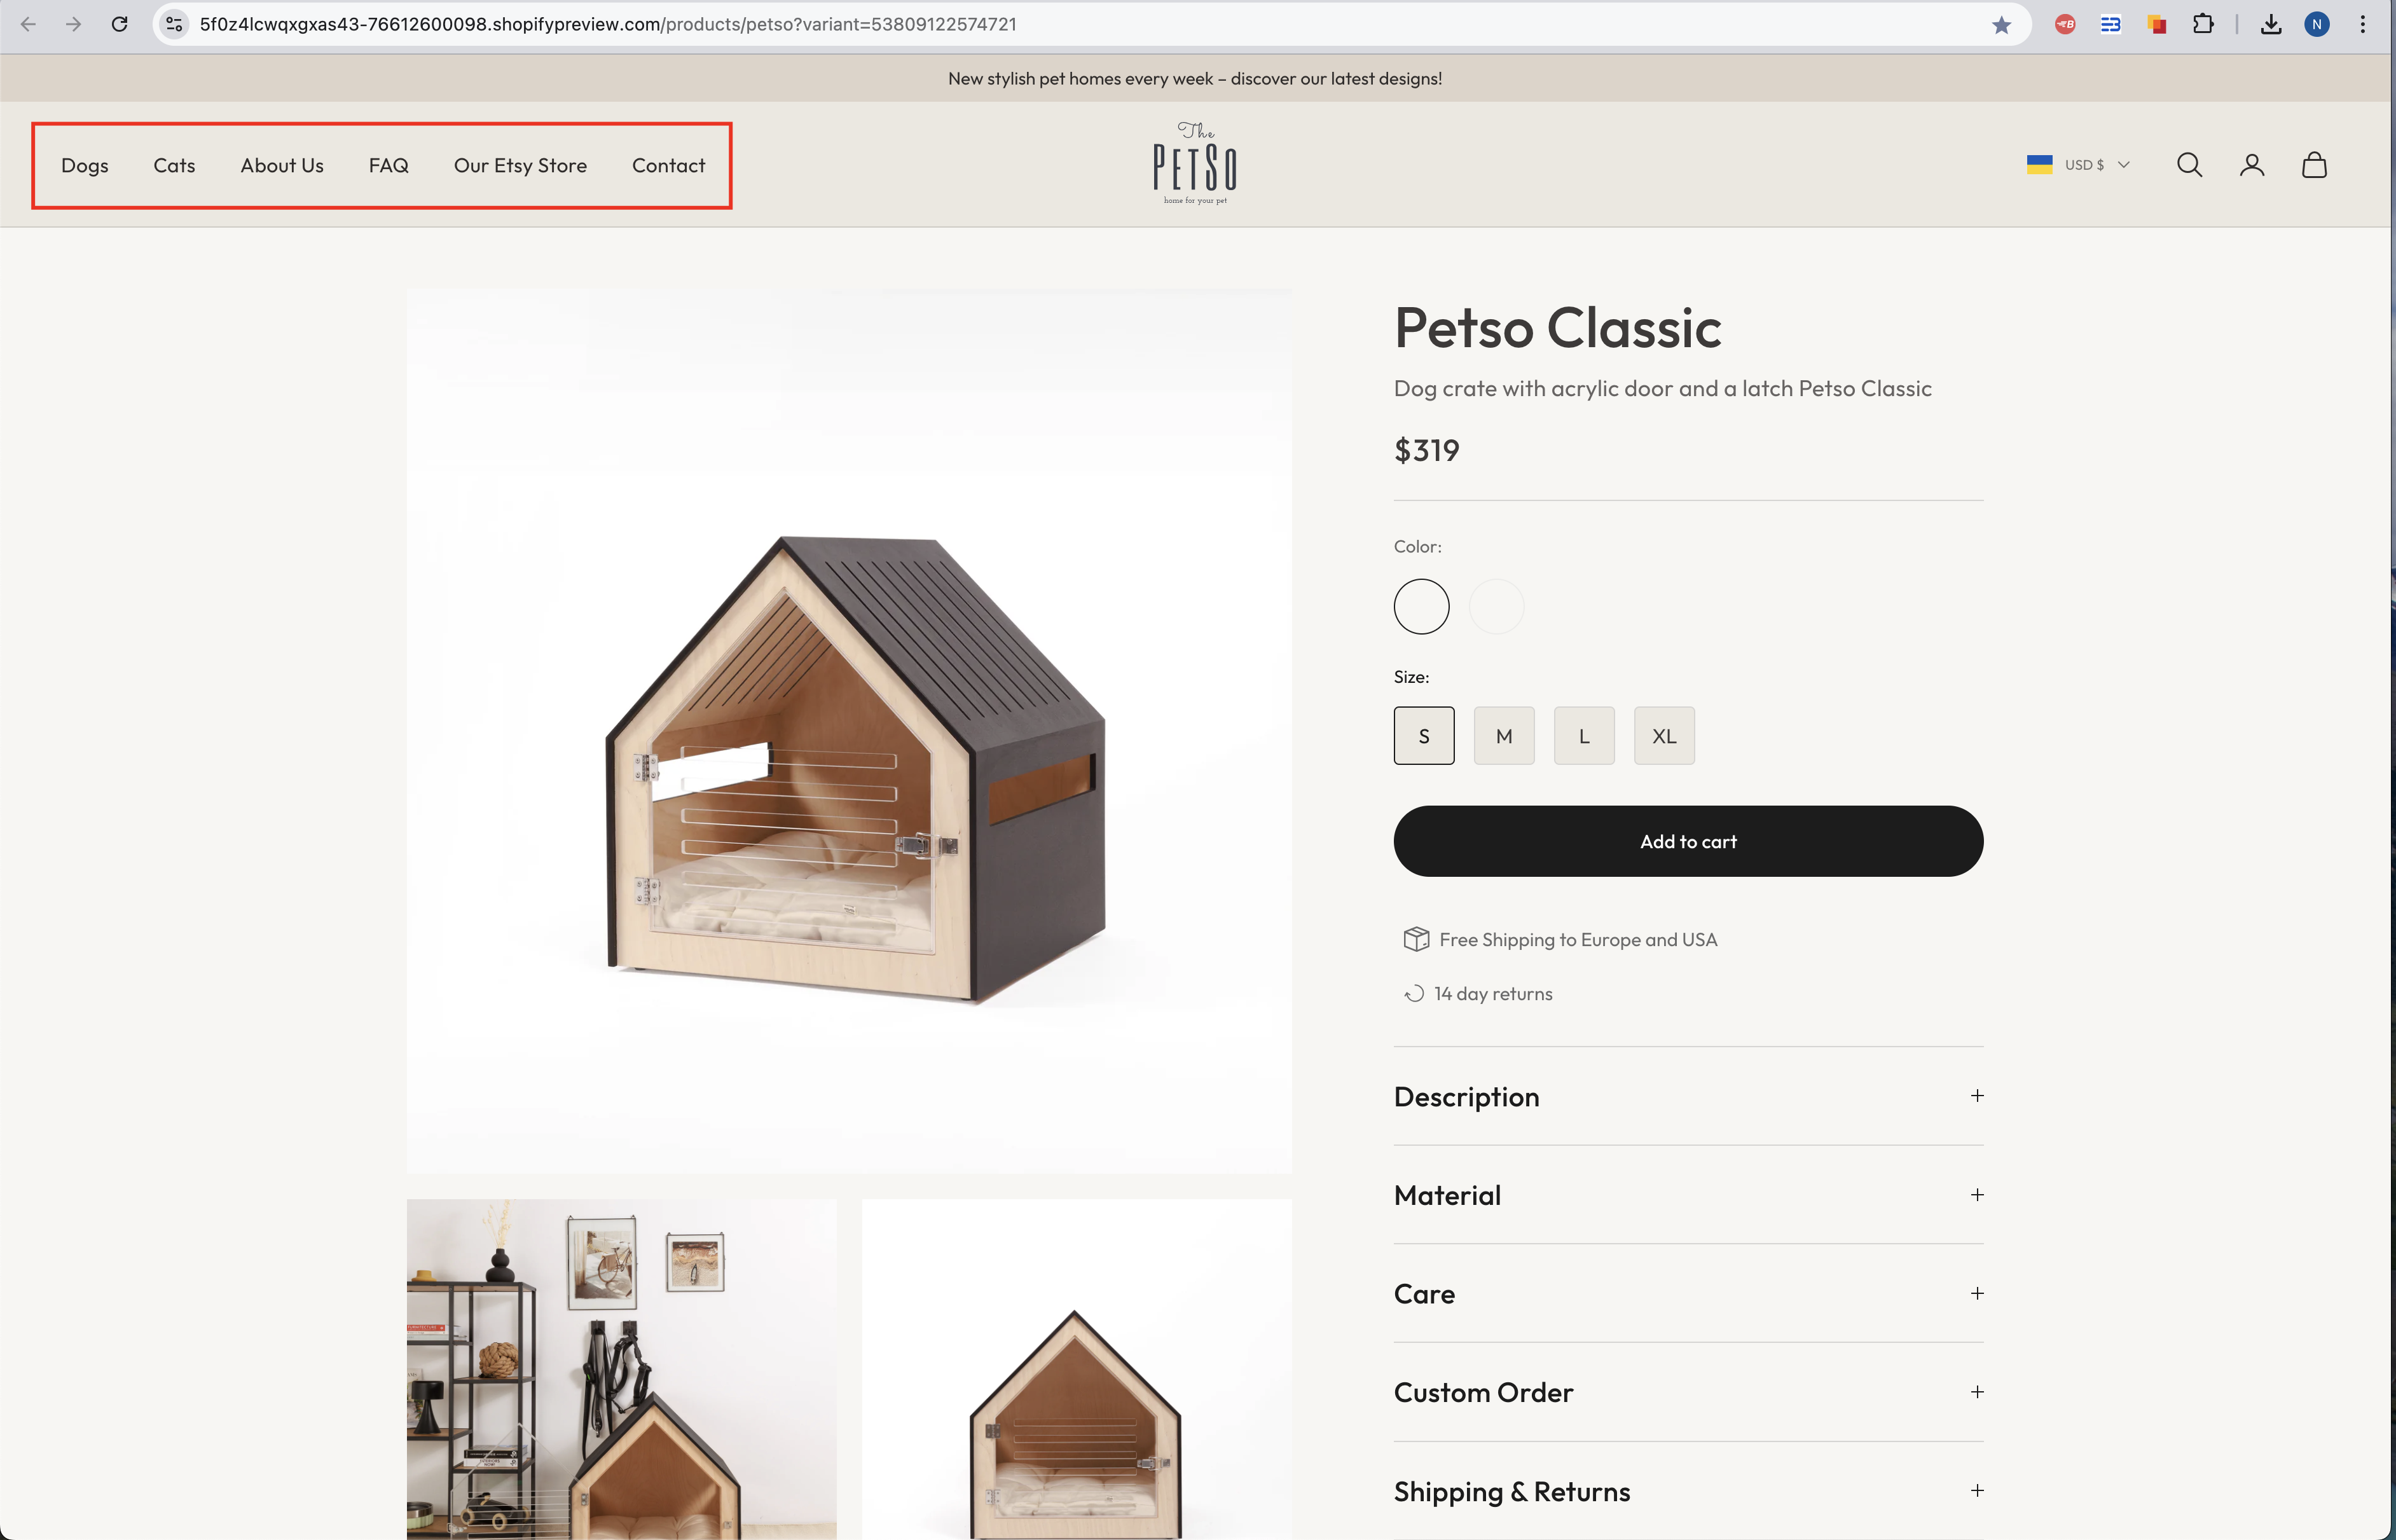Viewport: 2396px width, 1540px height.
Task: Open the Our Etsy Store link
Action: pyautogui.click(x=520, y=166)
